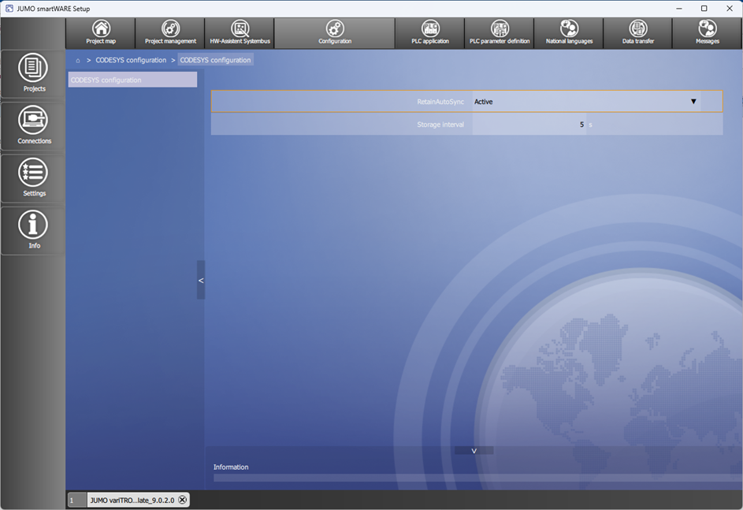Open the Project map toolbar icon
Image resolution: width=743 pixels, height=510 pixels.
(x=101, y=33)
